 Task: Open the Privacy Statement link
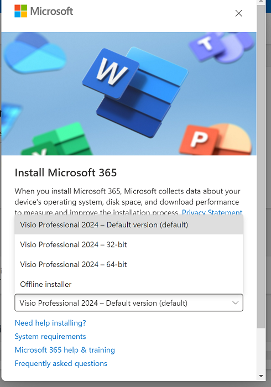pos(212,212)
